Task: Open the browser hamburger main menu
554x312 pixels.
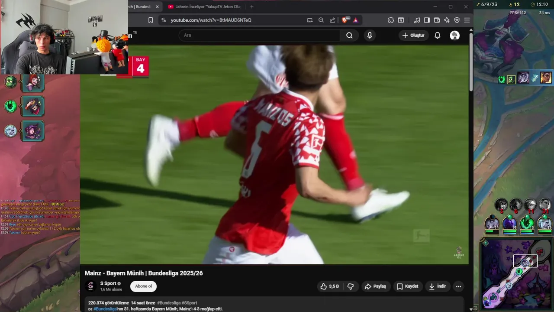Action: point(467,20)
